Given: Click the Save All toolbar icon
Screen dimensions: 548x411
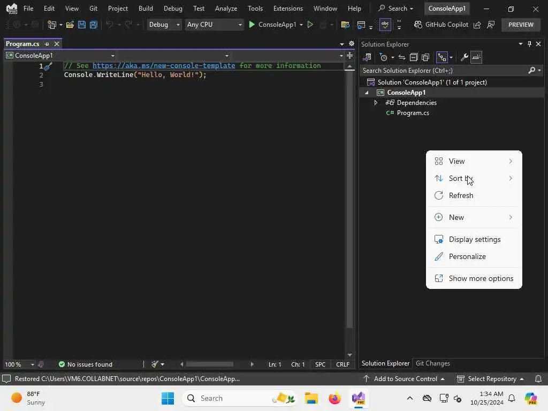Looking at the screenshot, I should (x=93, y=25).
